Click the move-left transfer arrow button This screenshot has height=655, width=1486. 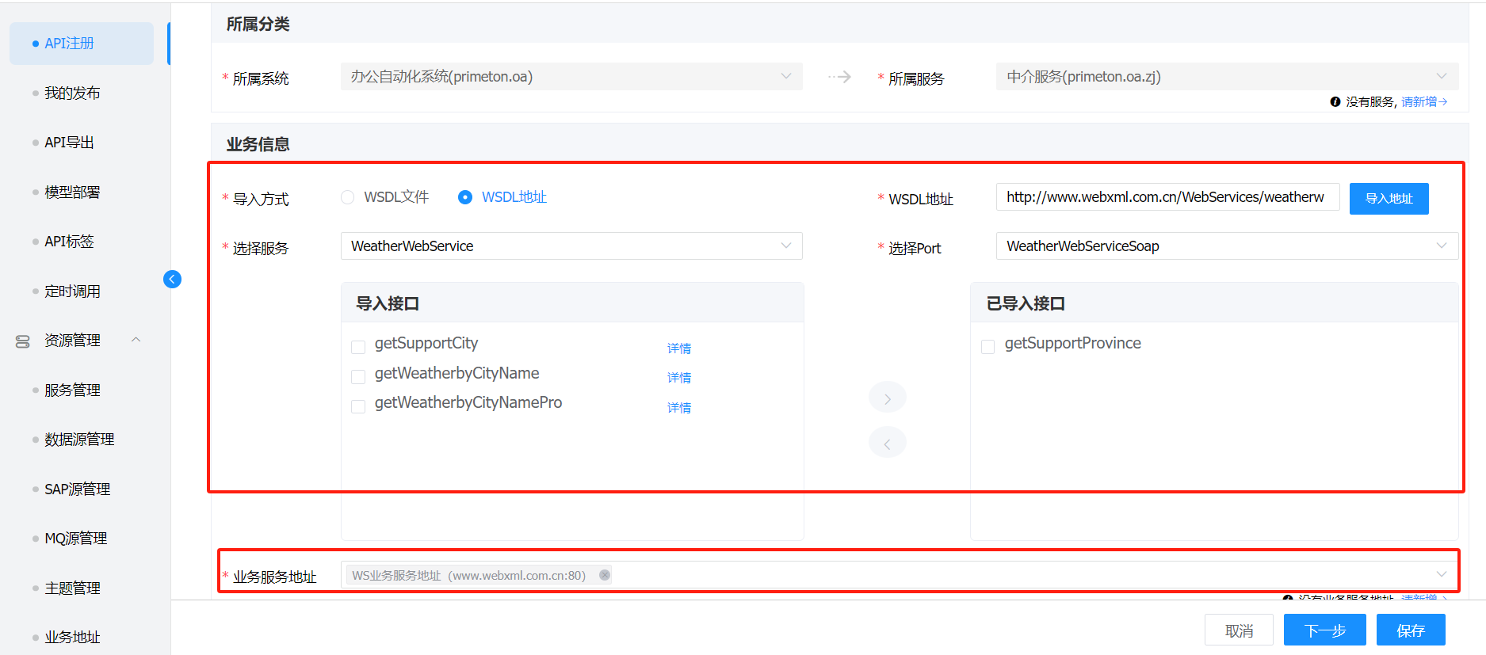click(887, 443)
